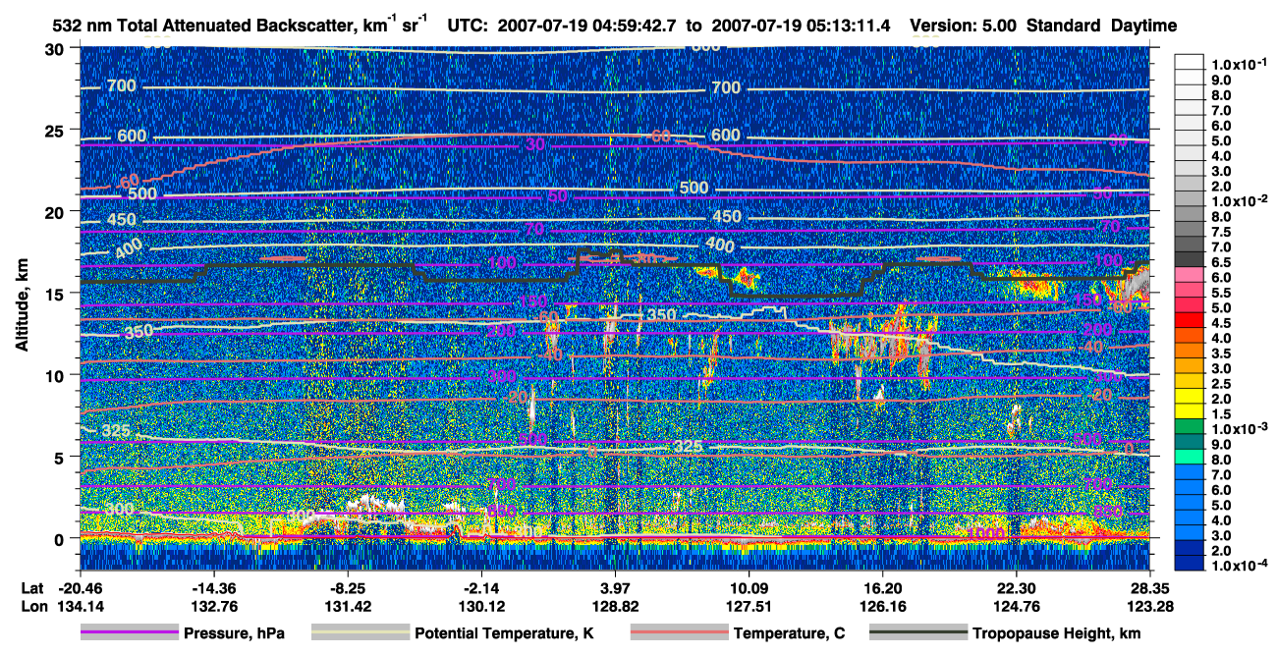Click the 'Pressure, hPa' legend label
The width and height of the screenshot is (1277, 655).
coord(234,634)
